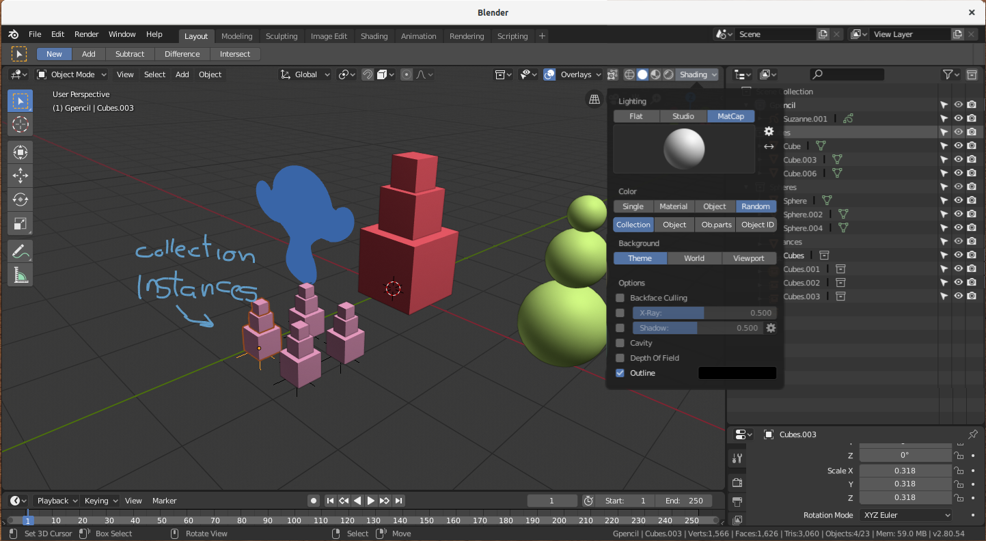Select the Rotate tool
986x541 pixels.
click(x=20, y=199)
